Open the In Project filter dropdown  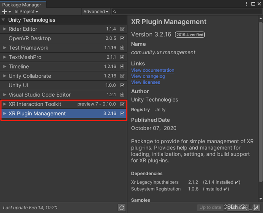[26, 12]
